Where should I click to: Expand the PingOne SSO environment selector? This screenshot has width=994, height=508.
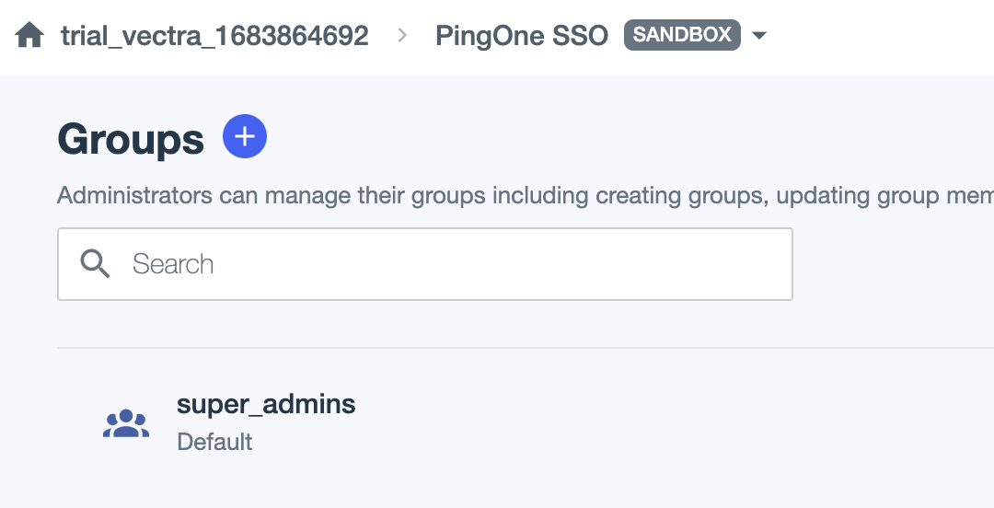tap(522, 36)
